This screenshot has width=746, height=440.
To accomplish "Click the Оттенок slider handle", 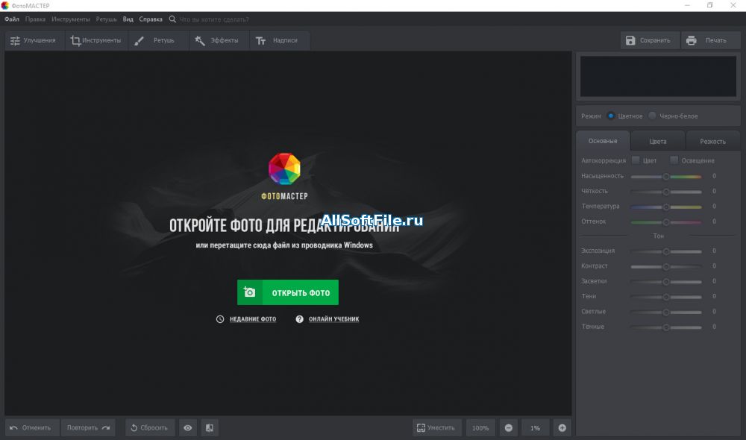I will (666, 222).
